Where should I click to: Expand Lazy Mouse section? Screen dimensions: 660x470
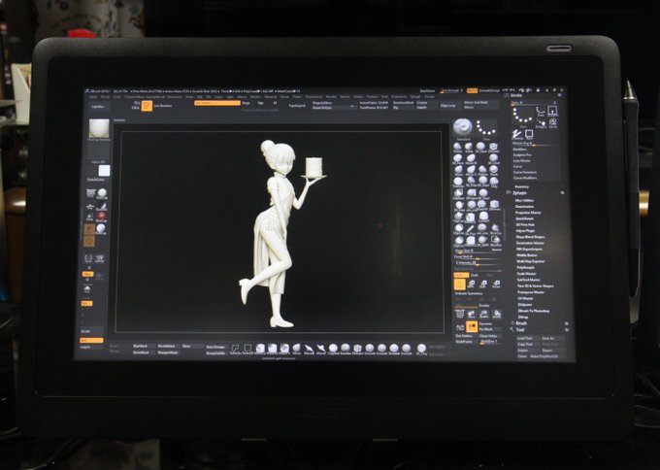(521, 161)
